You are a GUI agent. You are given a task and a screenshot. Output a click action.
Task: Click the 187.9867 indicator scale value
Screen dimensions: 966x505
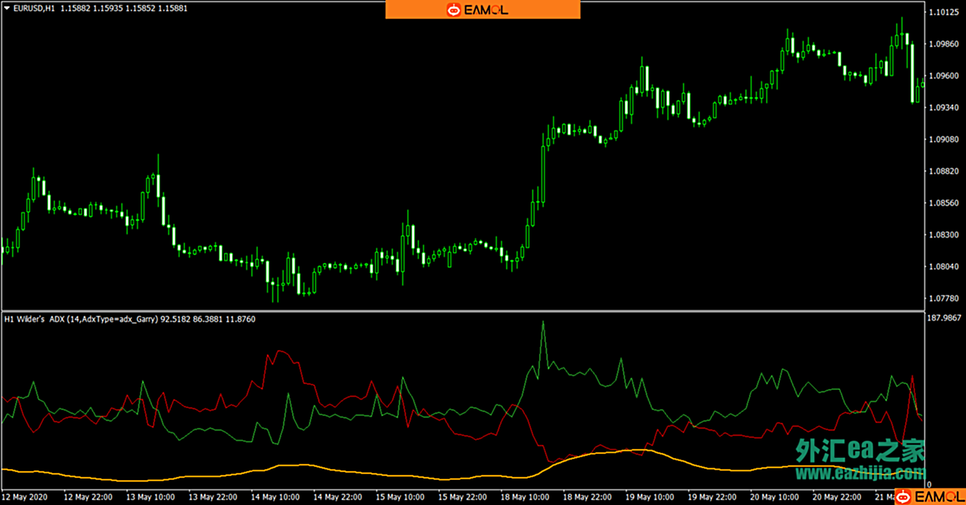tap(945, 318)
